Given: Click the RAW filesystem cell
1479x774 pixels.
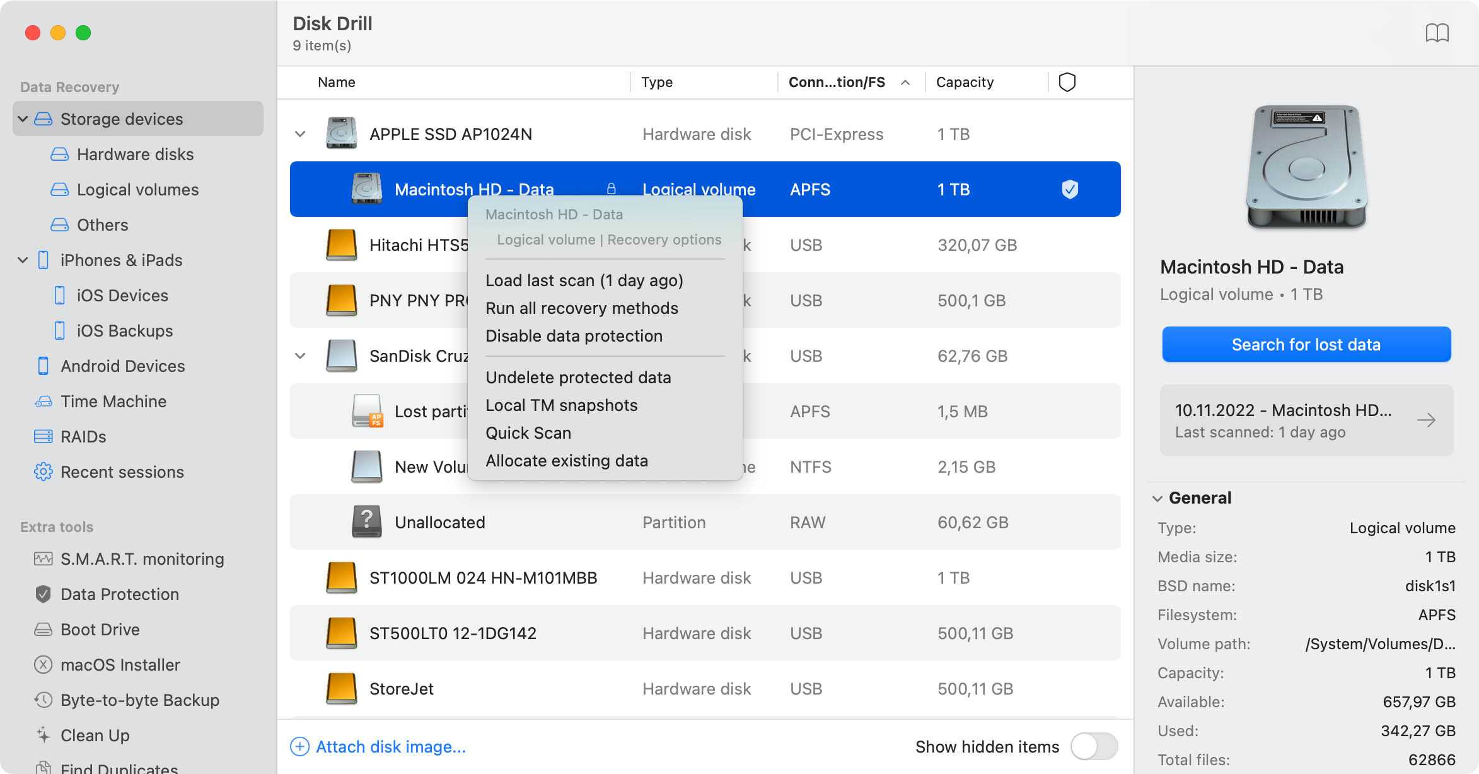Looking at the screenshot, I should point(807,523).
